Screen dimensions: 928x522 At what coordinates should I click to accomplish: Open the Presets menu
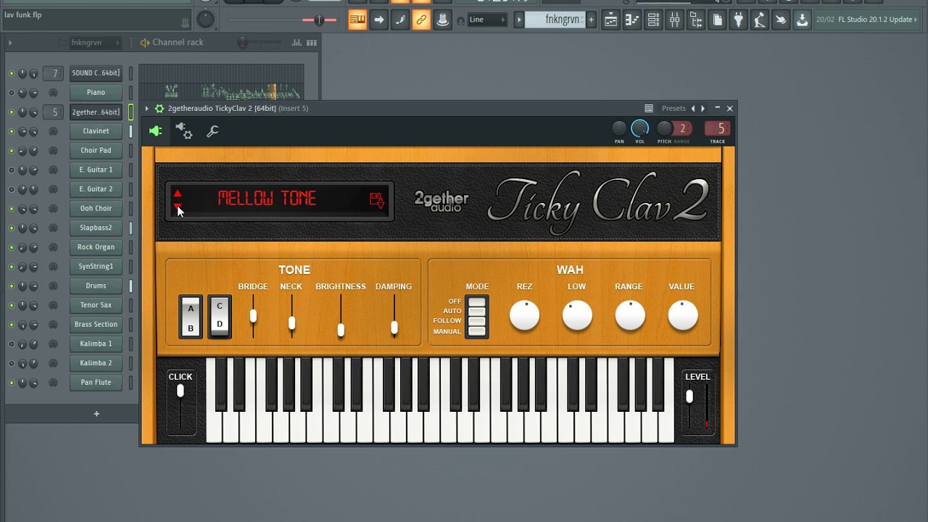tap(674, 109)
